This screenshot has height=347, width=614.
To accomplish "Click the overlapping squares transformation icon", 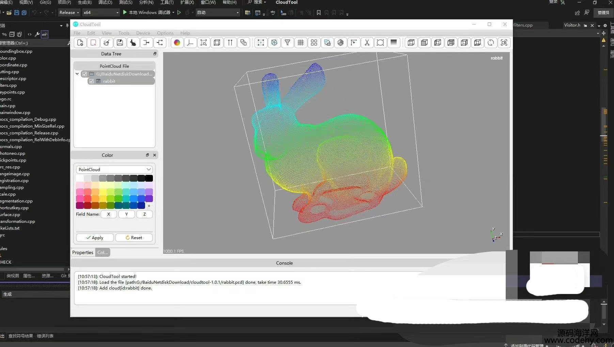I will point(243,43).
